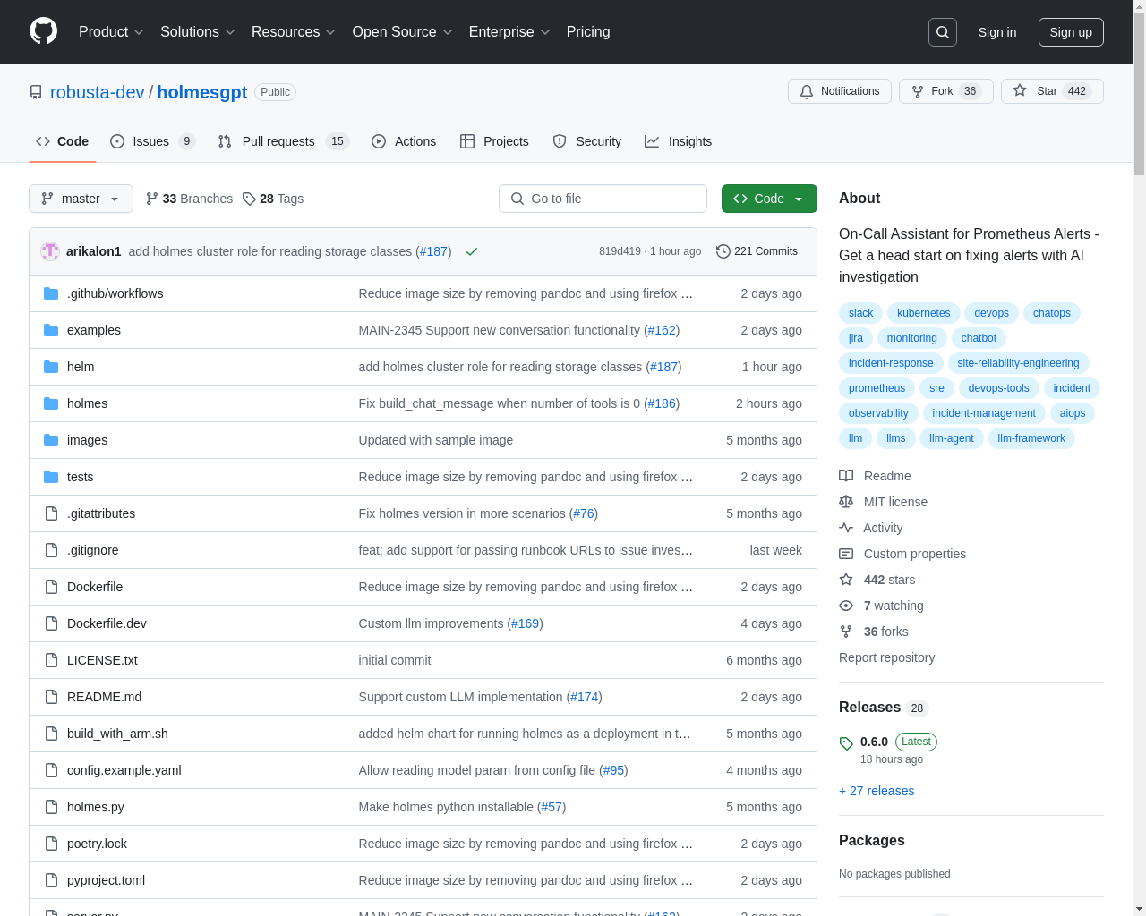View the 33 Branches link
The image size is (1146, 916).
(189, 199)
